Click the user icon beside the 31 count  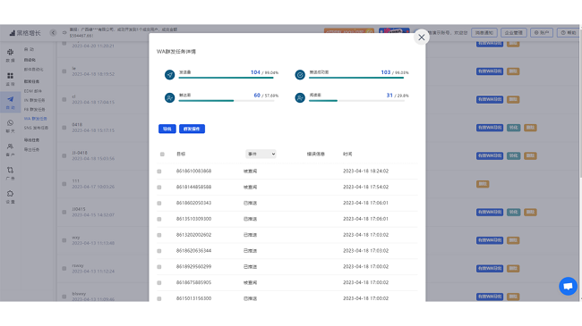[300, 98]
